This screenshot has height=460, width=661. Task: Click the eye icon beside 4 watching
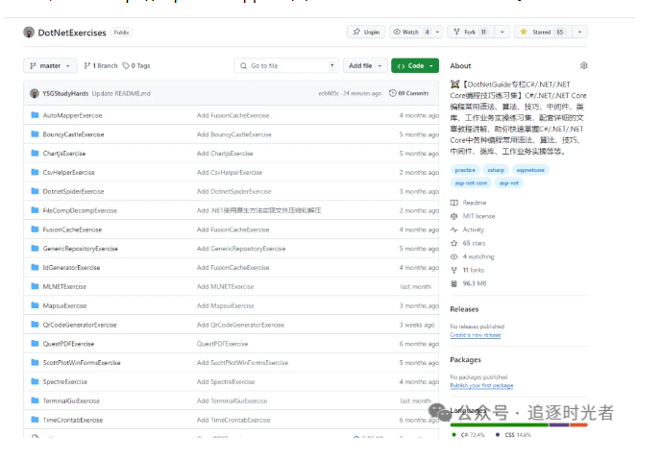454,256
